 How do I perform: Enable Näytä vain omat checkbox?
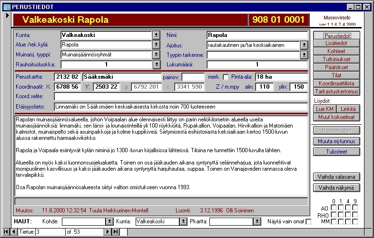coord(308,221)
